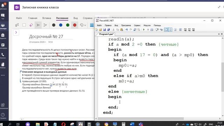The height and width of the screenshot is (126, 224).
Task: Switch to the Вид tab in OneNote
Action: tap(76, 18)
